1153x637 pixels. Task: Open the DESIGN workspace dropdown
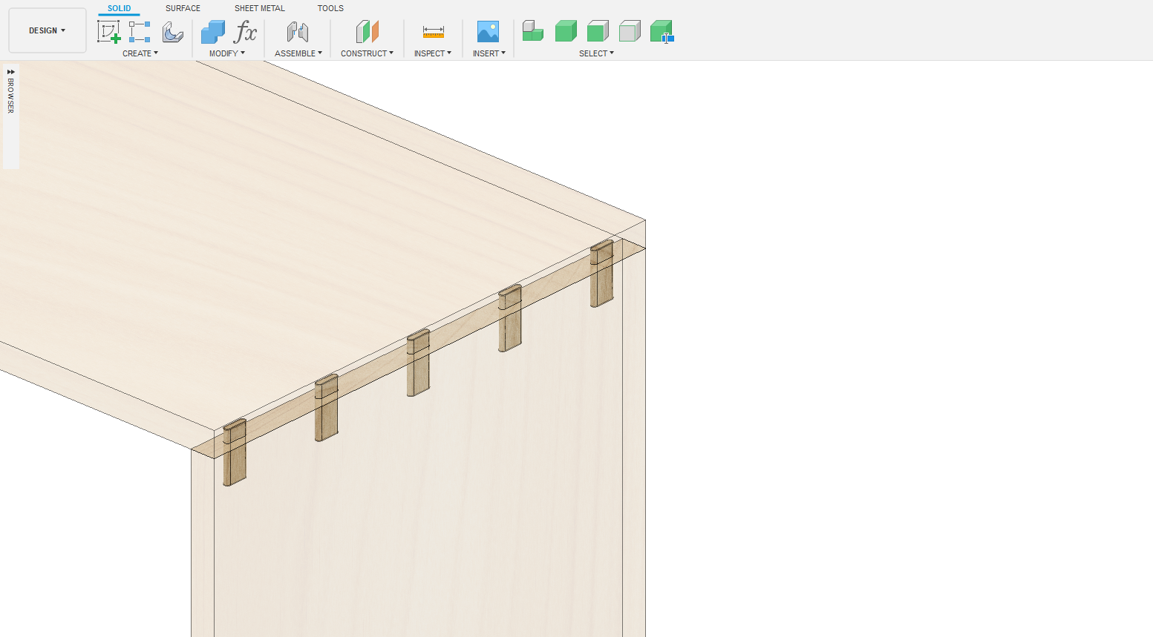coord(48,30)
